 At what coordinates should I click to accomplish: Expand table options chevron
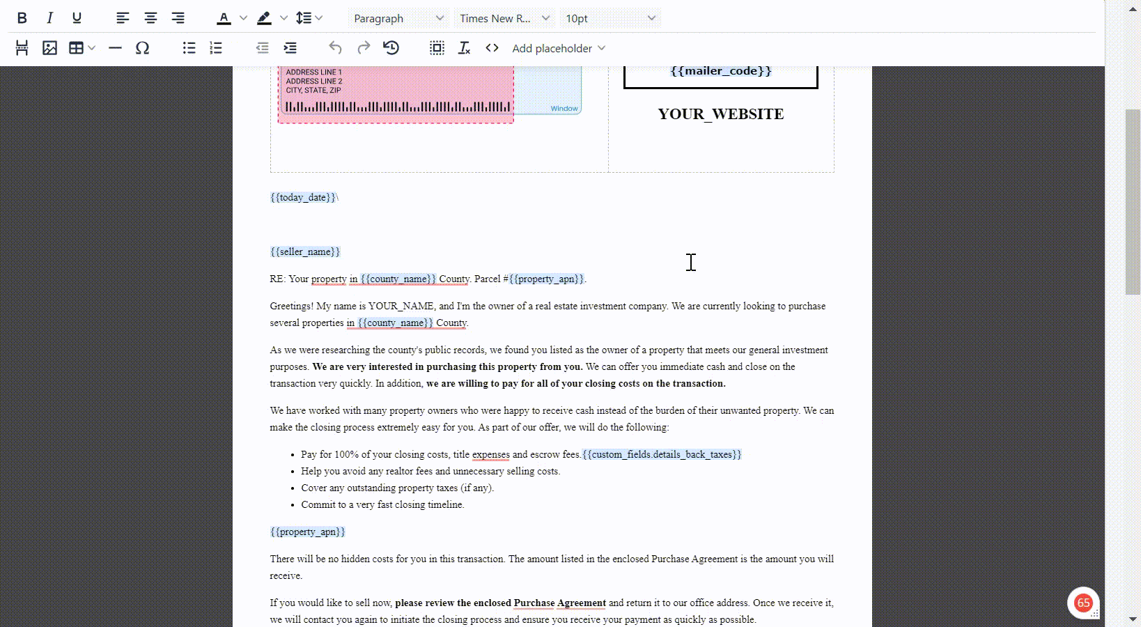(92, 48)
